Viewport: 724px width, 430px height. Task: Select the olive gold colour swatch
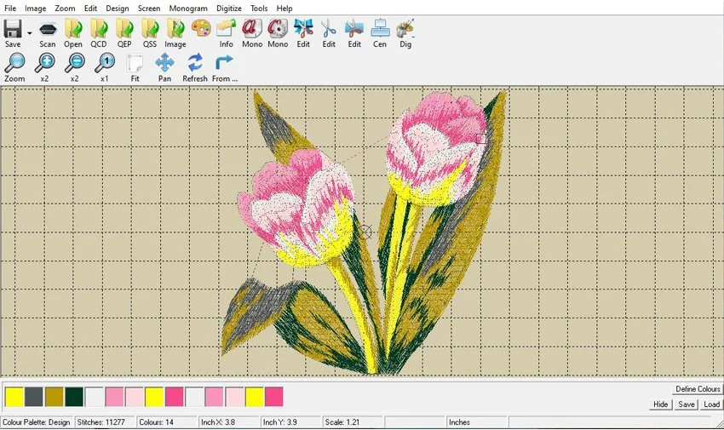pyautogui.click(x=54, y=397)
